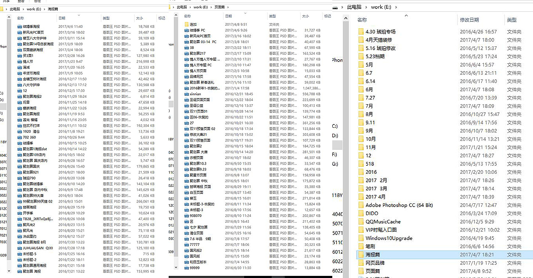Click PSD icon of 圣诞公益 file
The image size is (533, 278).
tap(186, 105)
